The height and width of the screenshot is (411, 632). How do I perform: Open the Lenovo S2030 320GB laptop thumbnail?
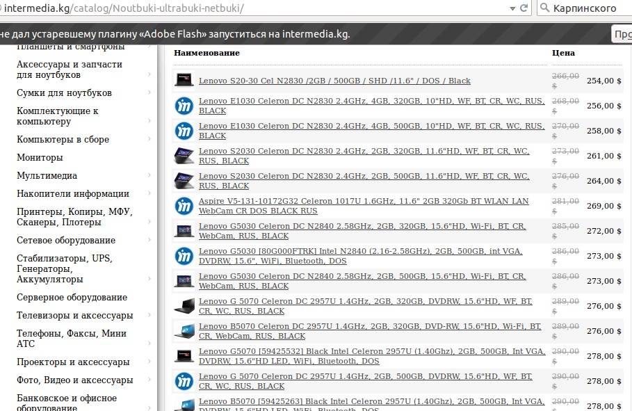[184, 156]
